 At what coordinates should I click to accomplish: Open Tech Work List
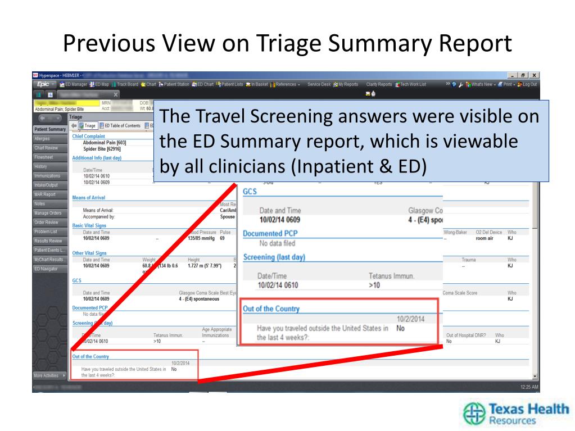click(x=410, y=84)
